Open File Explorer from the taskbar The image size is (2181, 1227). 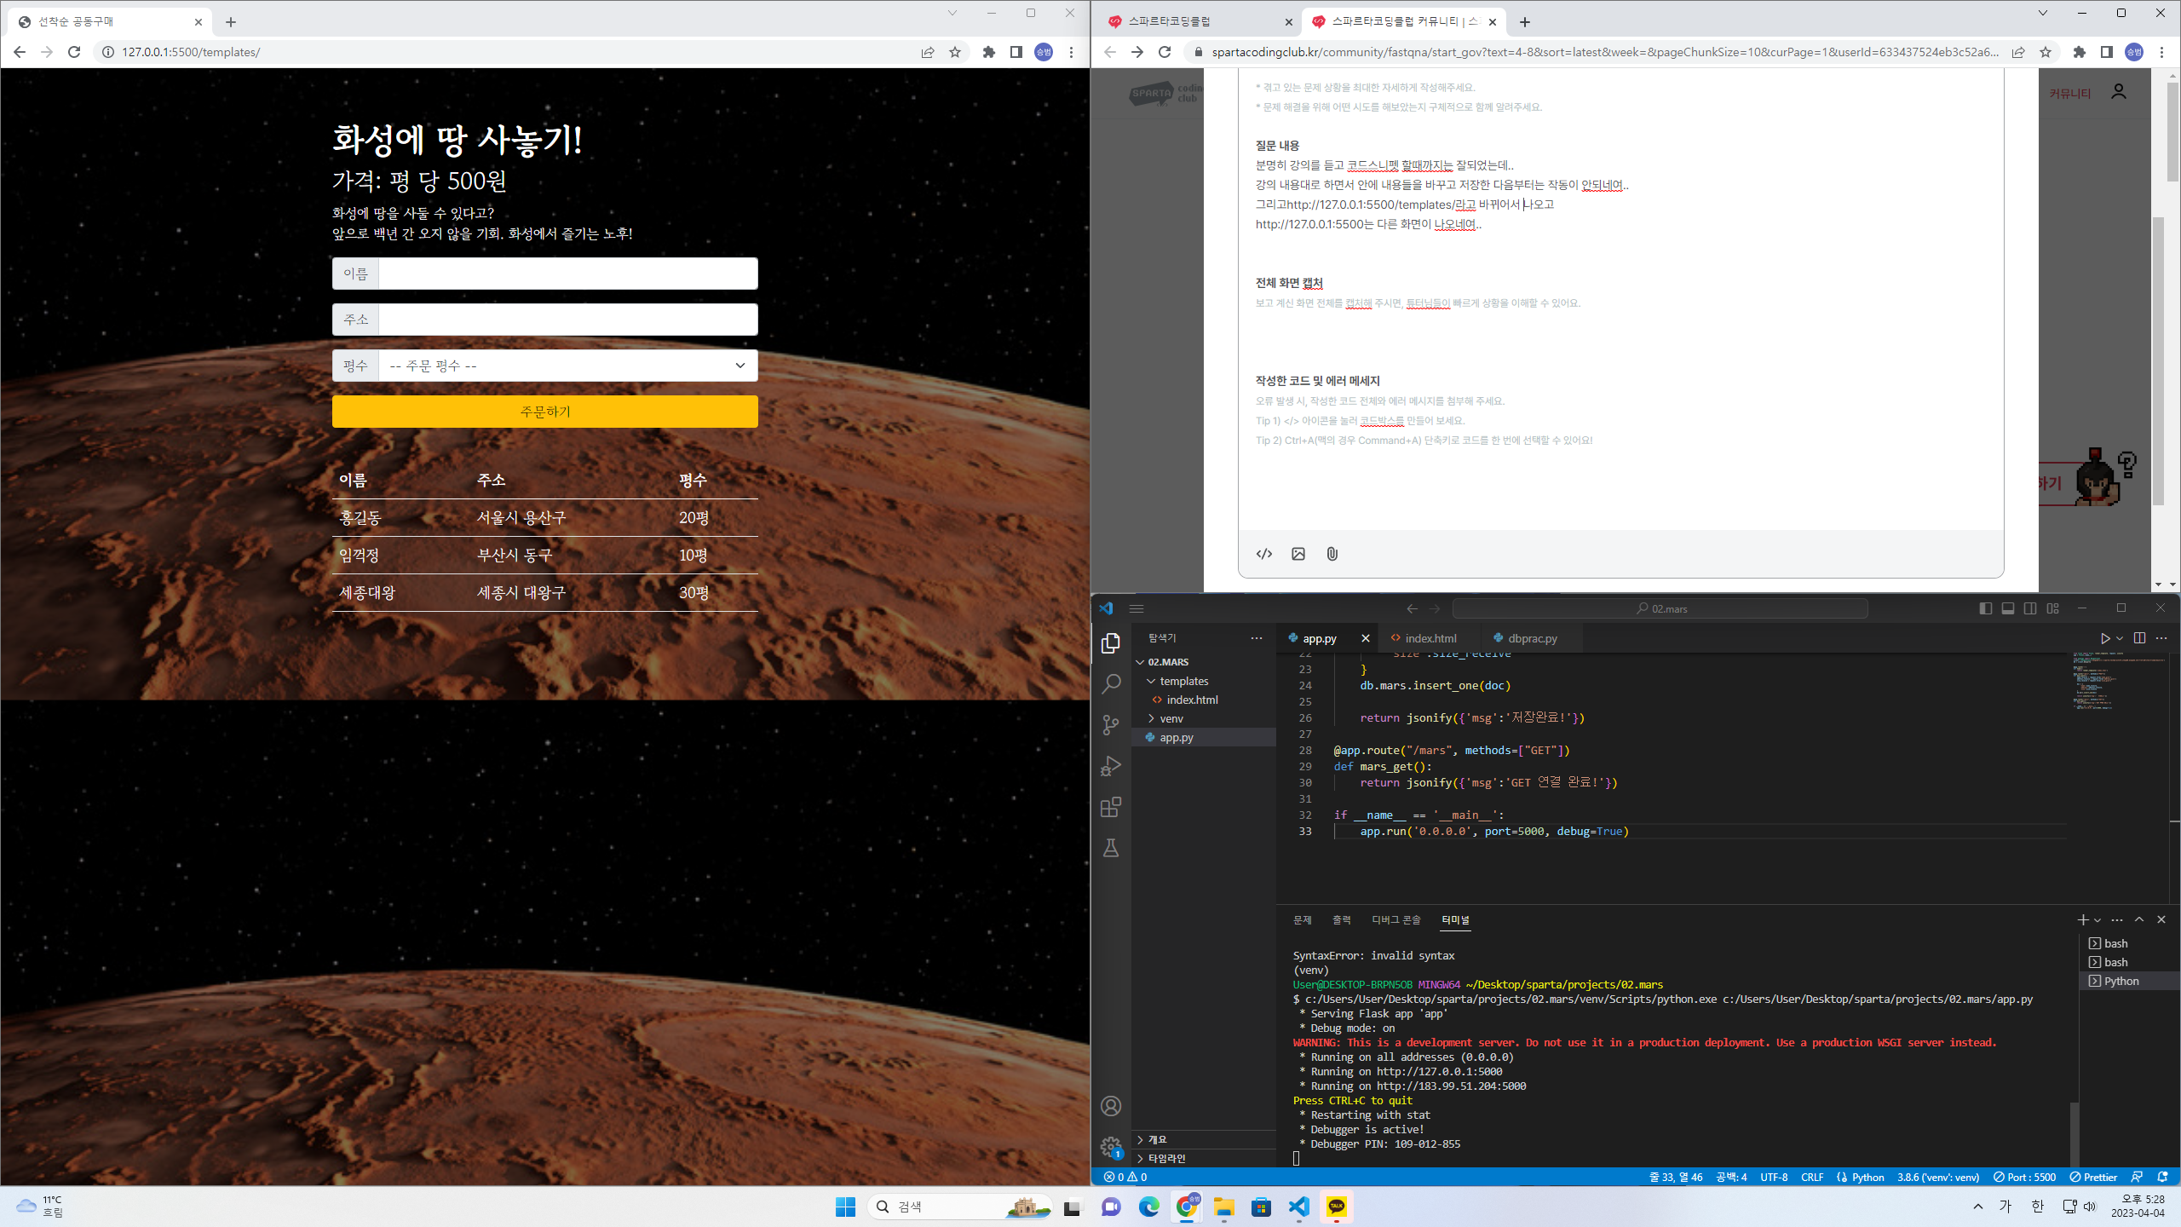pos(1224,1207)
